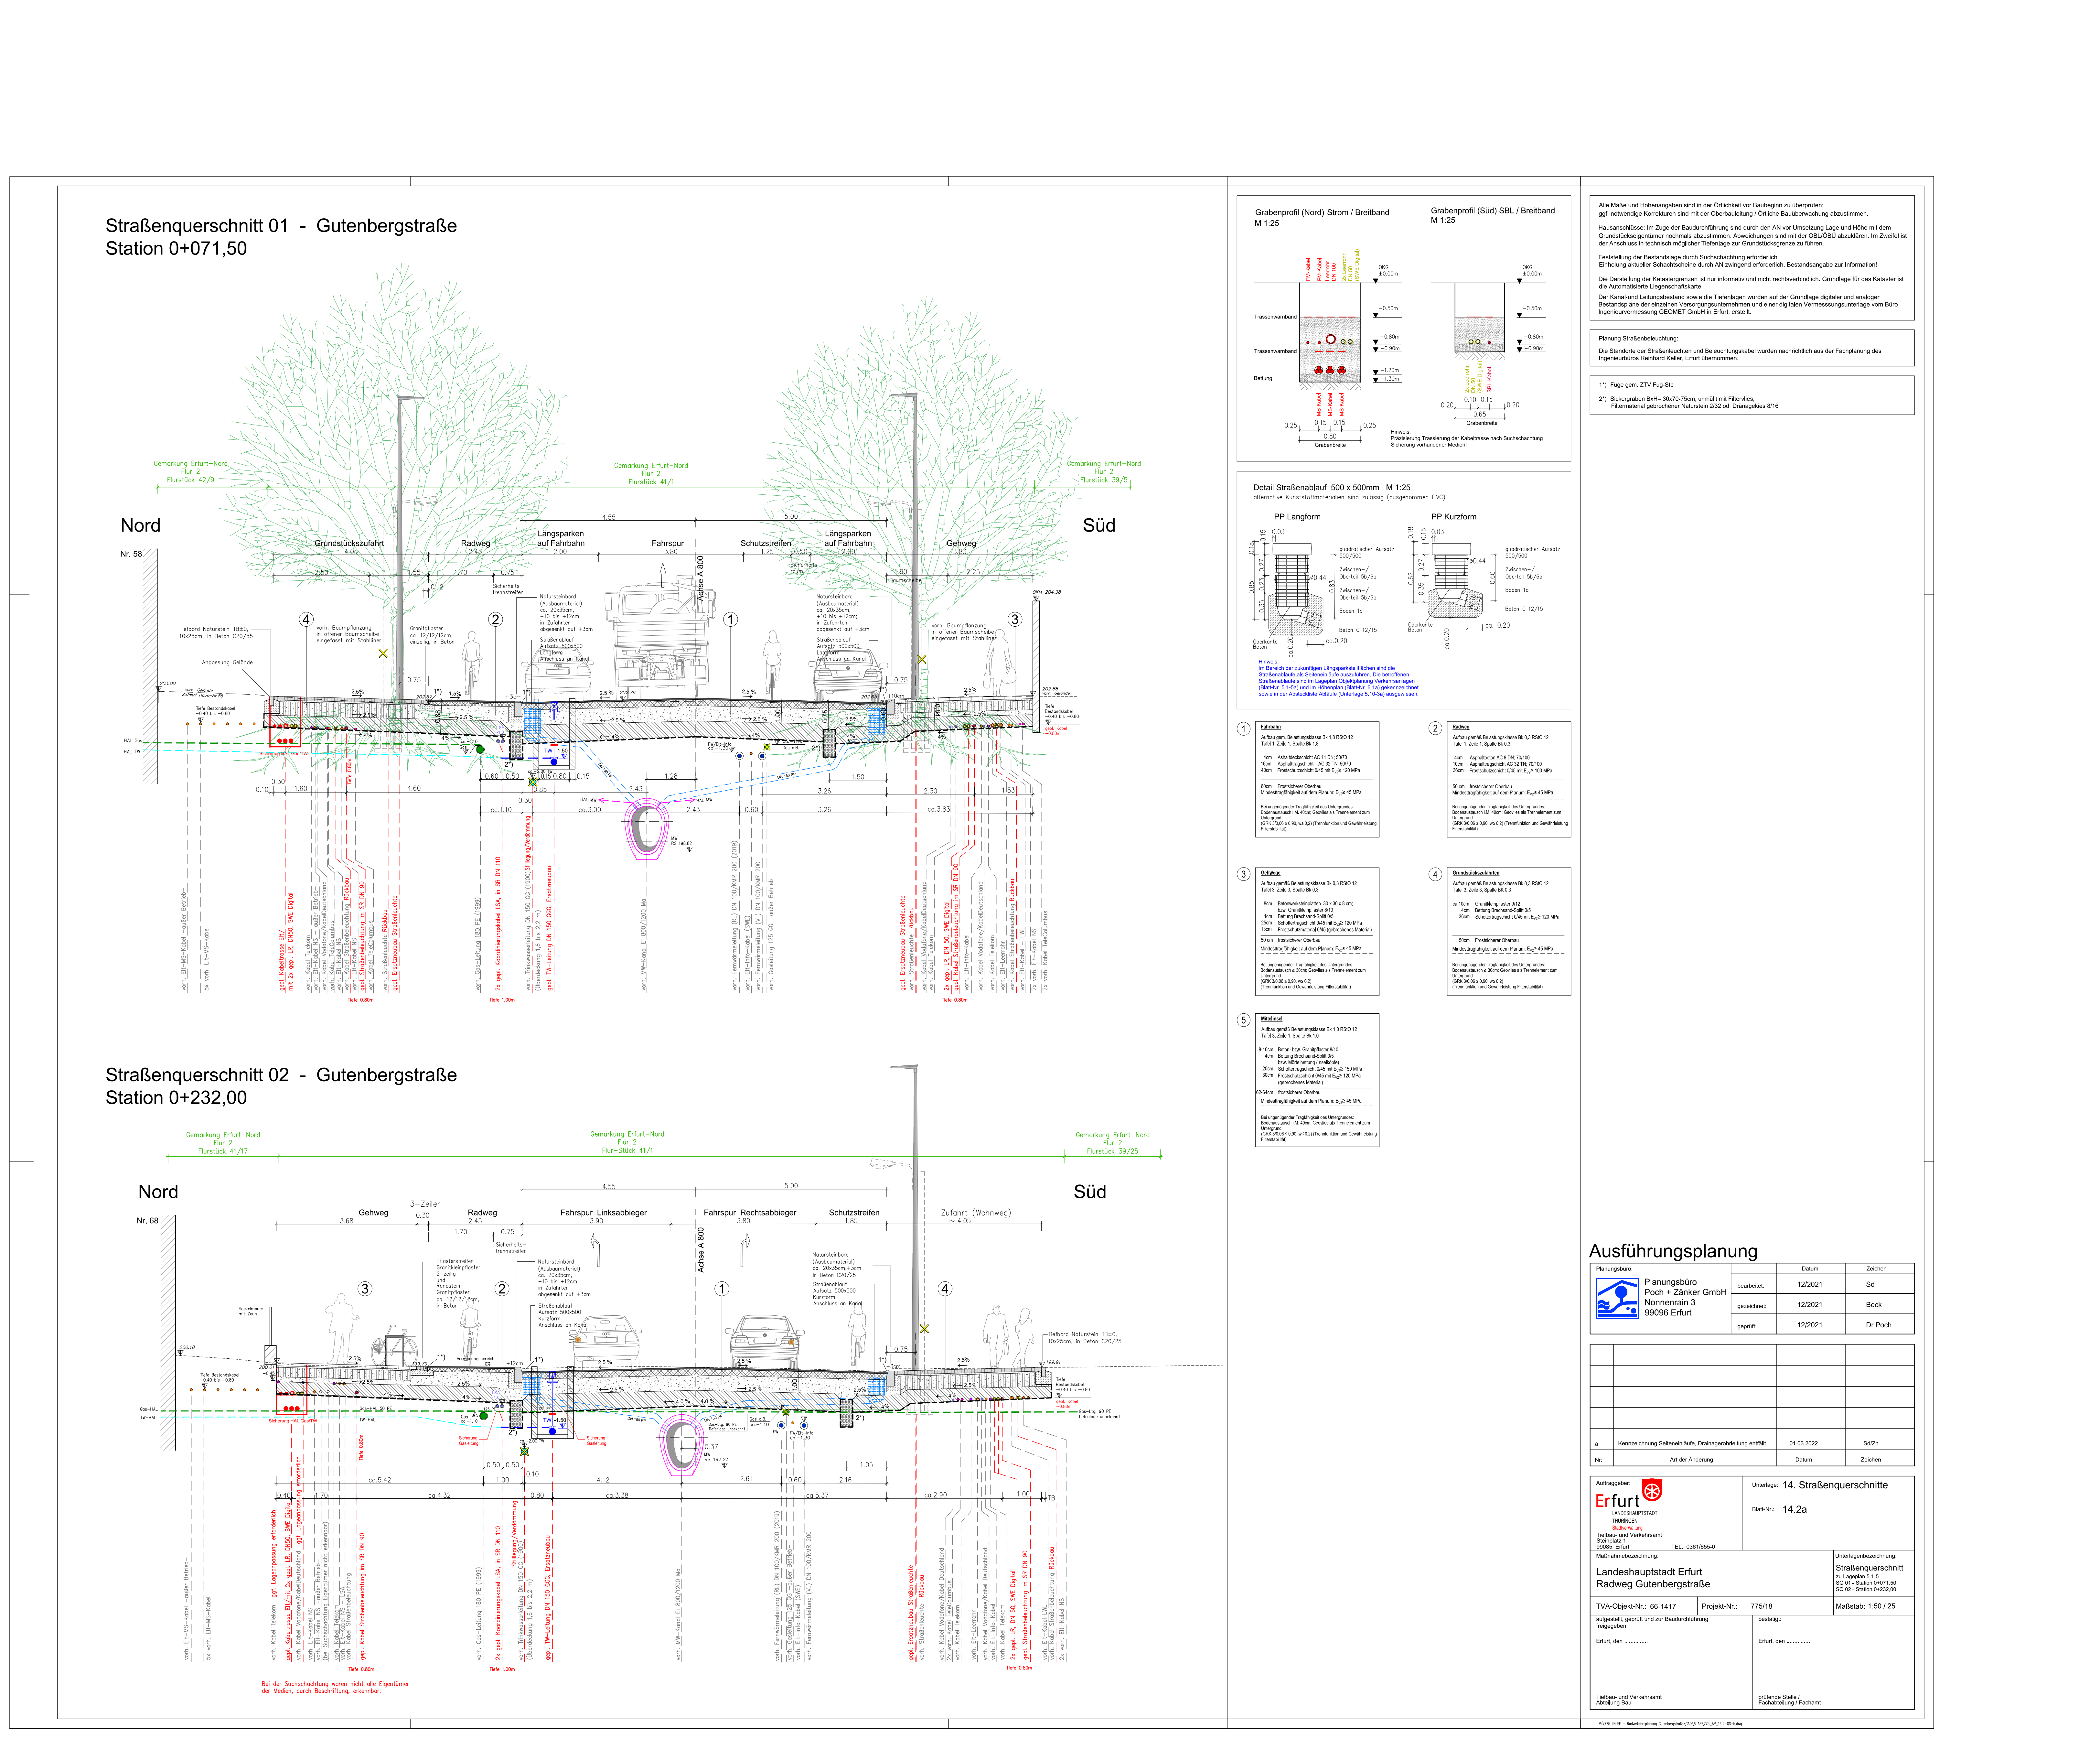This screenshot has height=1738, width=2100.
Task: Select title 'Straßenquerschnitt 02 - Gutenbergstraße'
Action: [x=281, y=1075]
